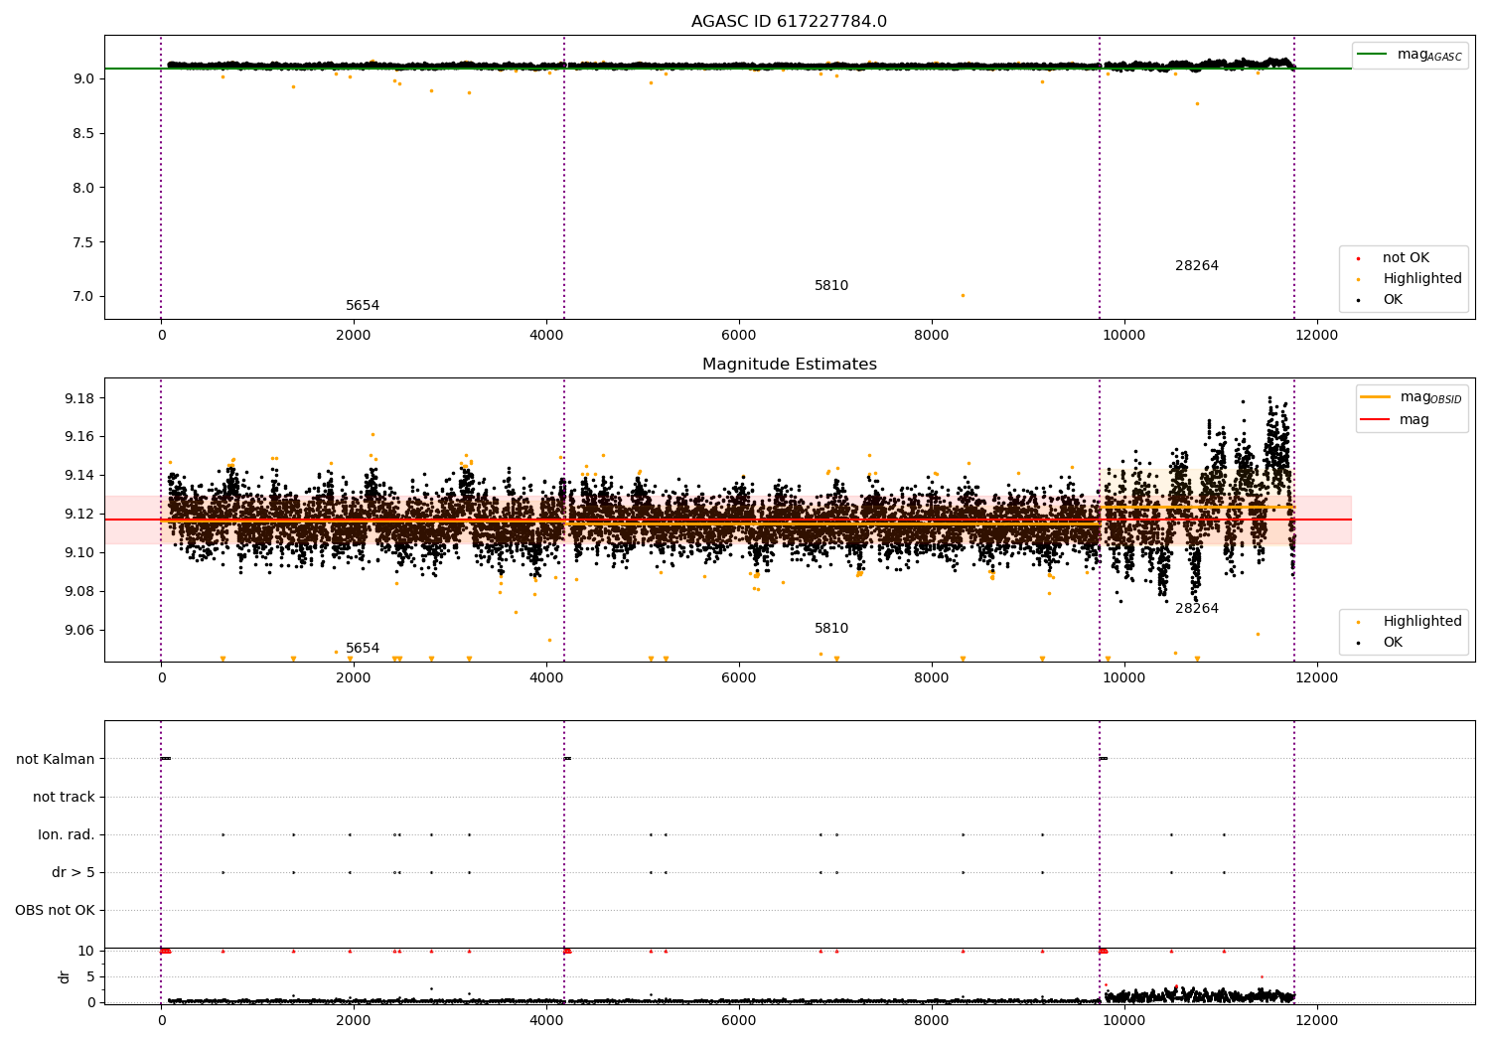Click the 'Ion. rad.' axis label
The width and height of the screenshot is (1490, 1043).
[x=67, y=834]
